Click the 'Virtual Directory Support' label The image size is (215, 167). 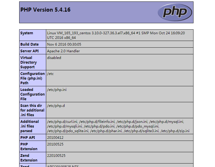tap(28, 62)
